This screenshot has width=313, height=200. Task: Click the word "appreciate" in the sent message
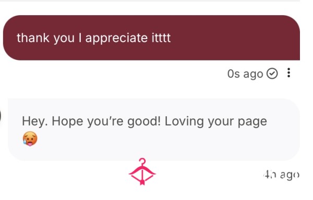(116, 38)
